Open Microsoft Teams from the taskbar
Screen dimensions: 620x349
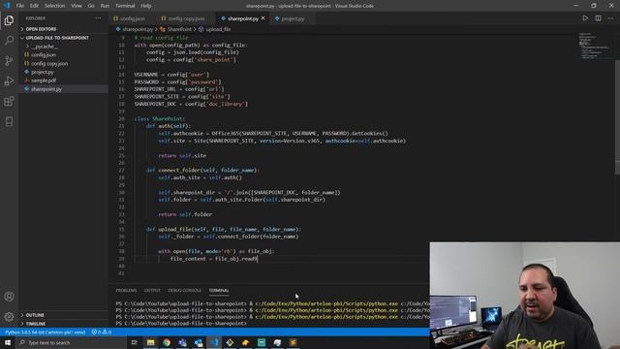[x=182, y=342]
